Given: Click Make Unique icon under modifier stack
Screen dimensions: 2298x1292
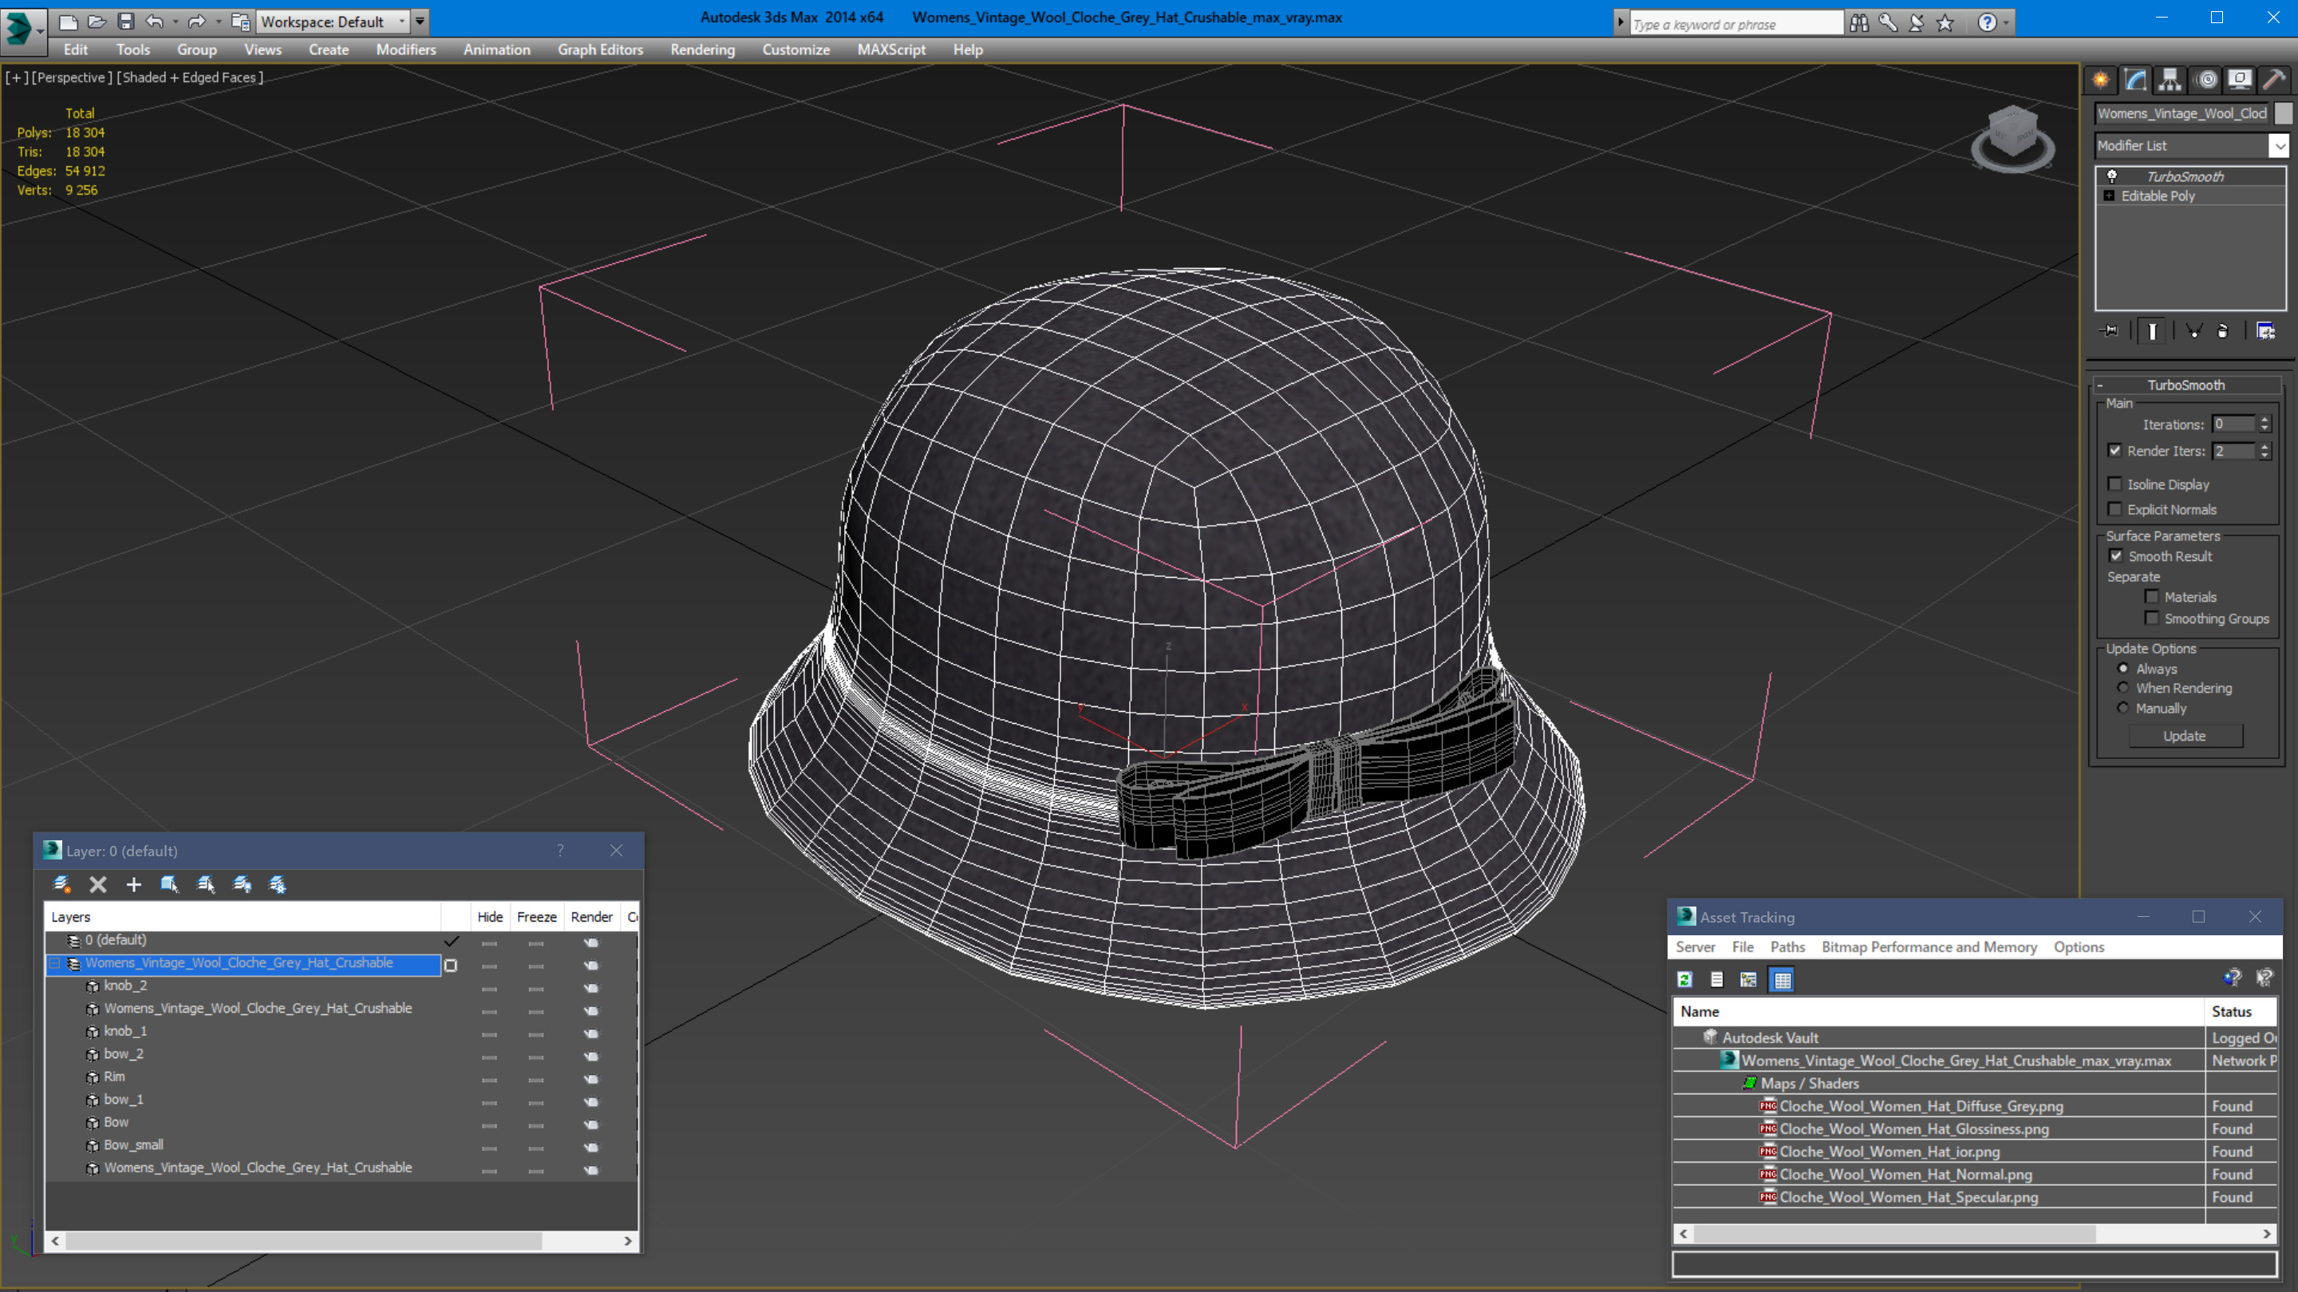Looking at the screenshot, I should pos(2193,331).
